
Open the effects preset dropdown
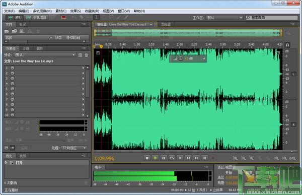click(44, 55)
